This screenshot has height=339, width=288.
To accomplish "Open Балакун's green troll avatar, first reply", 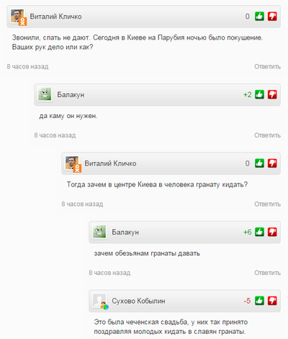I will pyautogui.click(x=45, y=94).
